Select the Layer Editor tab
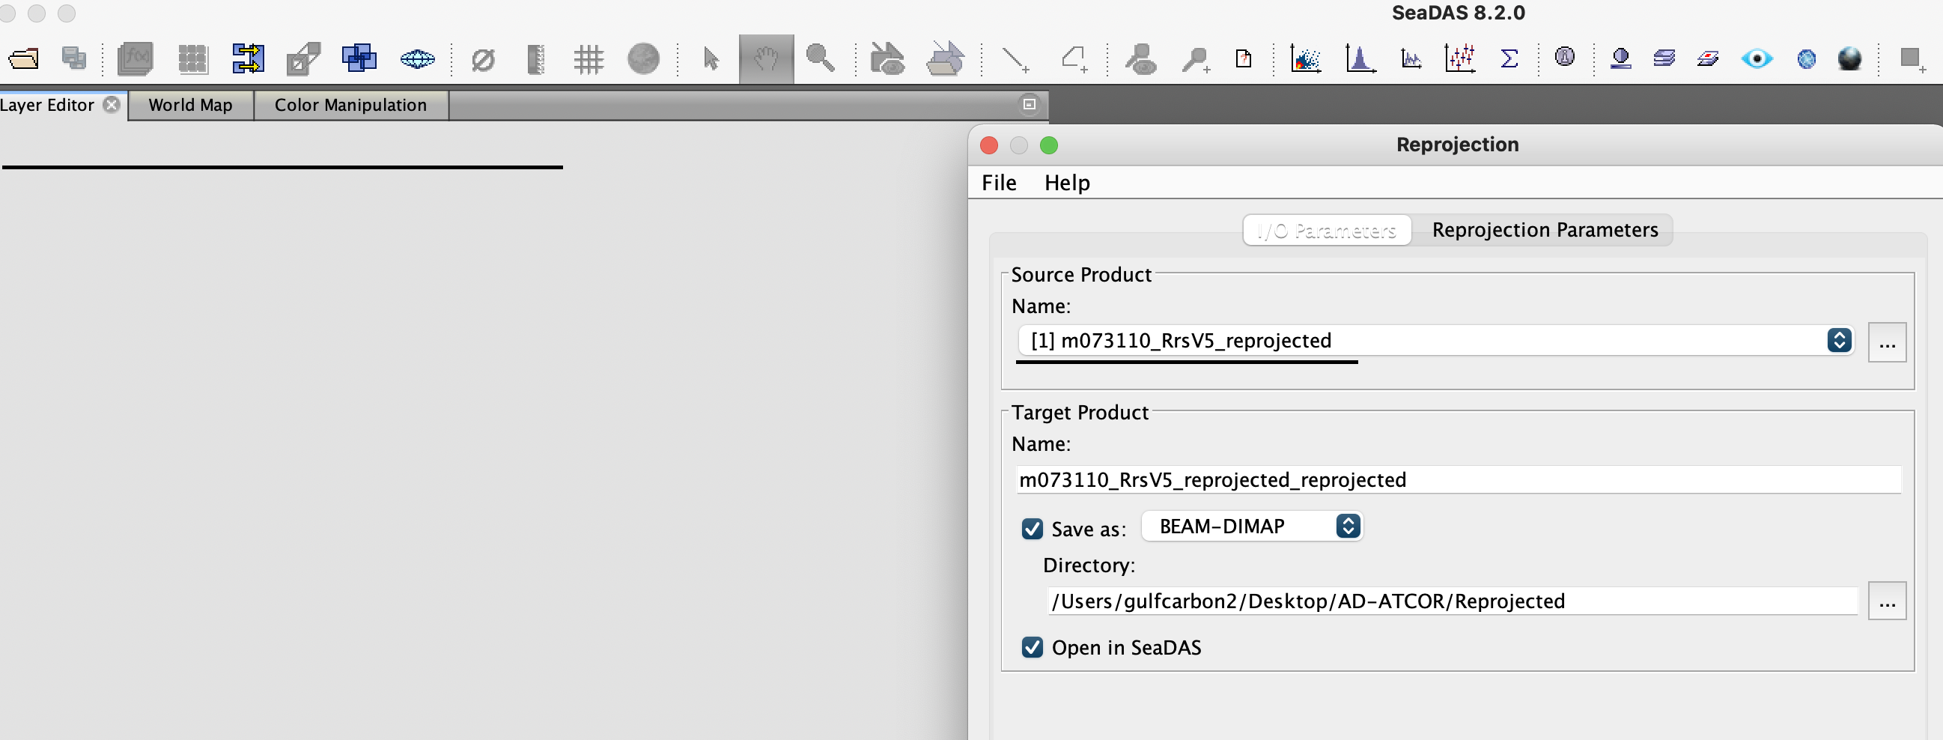 (x=46, y=105)
